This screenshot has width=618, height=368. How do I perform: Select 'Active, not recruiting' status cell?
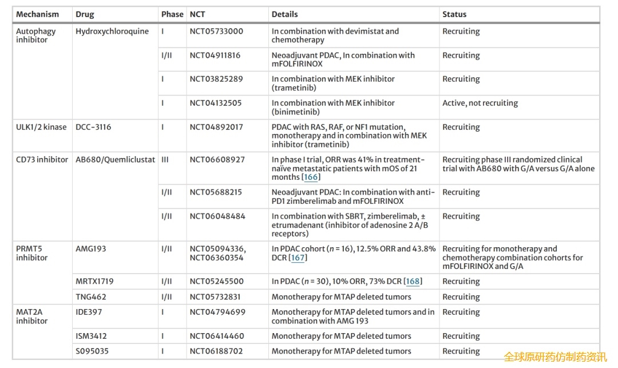480,103
